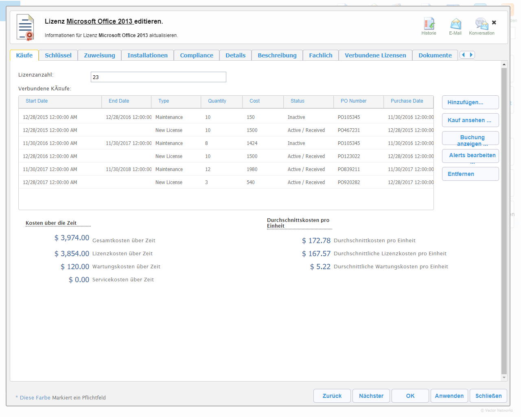Click the Kauf ansehen ... button
This screenshot has height=417, width=521.
[x=471, y=120]
